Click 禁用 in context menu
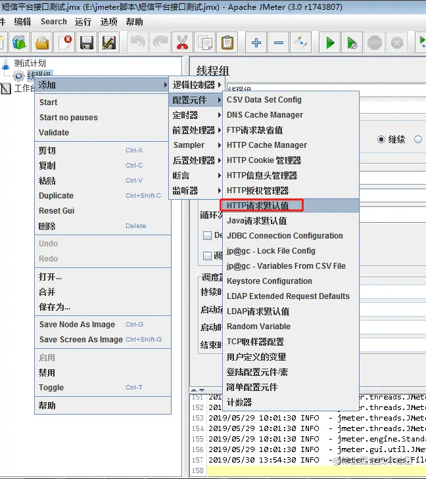Screen dimensions: 426x479 [x=103, y=373]
